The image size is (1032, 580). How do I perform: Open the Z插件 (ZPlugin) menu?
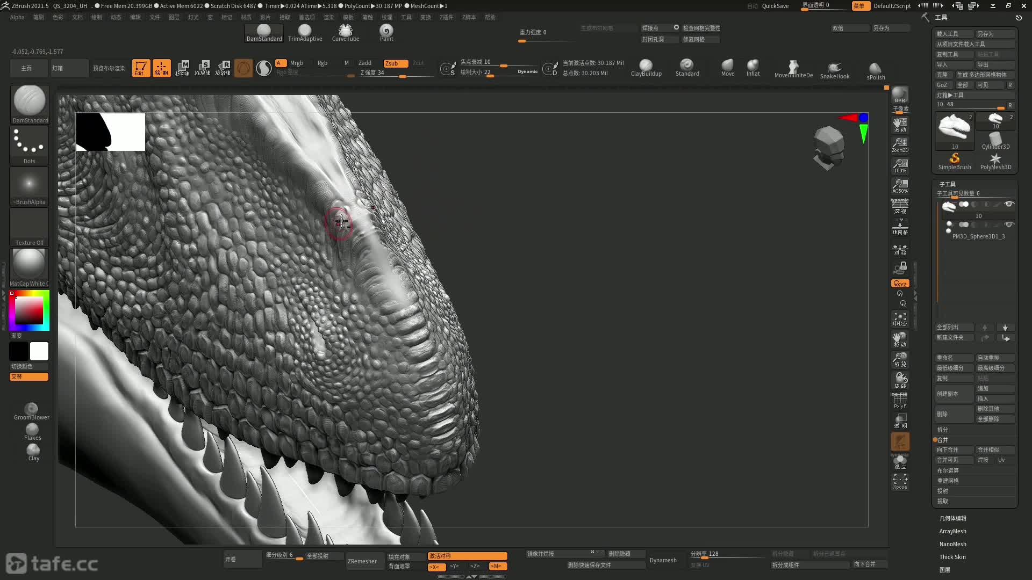(446, 17)
